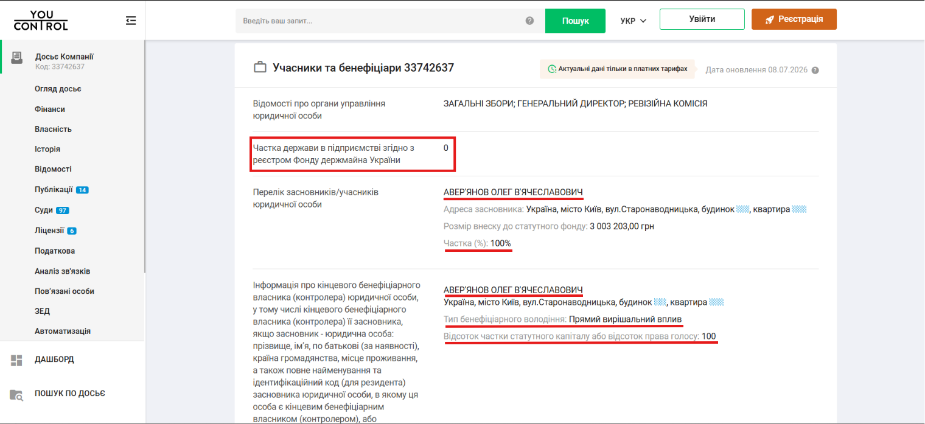Viewport: 925px width, 424px height.
Task: Click the Увійти login button
Action: click(x=702, y=19)
